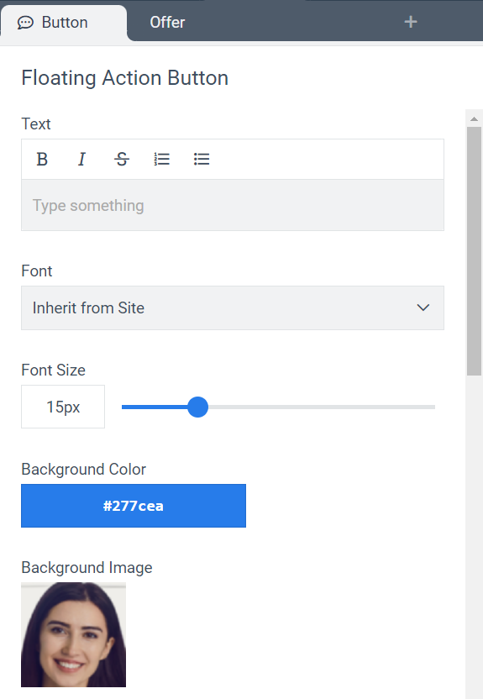
Task: Open the Font dropdown showing Inherit from Site
Action: click(x=233, y=308)
